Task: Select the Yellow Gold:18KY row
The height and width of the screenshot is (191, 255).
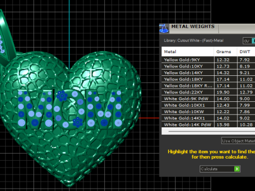Action: 208,79
